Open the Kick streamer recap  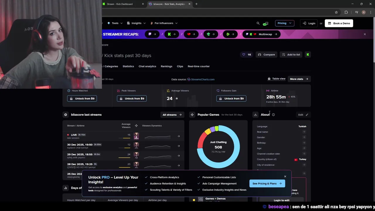coord(172,34)
